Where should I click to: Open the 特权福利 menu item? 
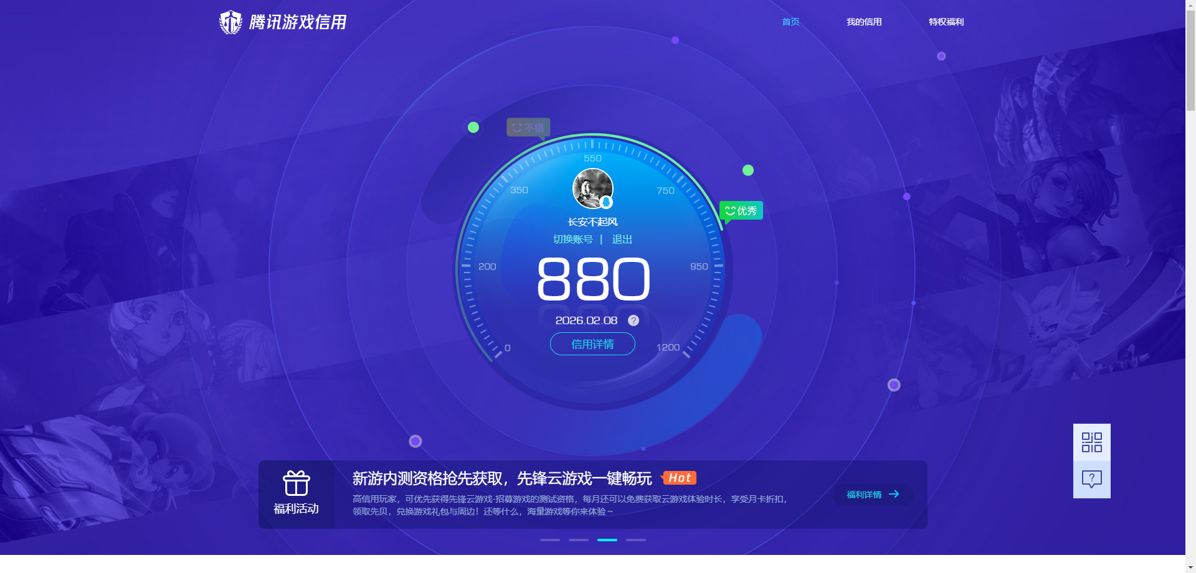(945, 22)
